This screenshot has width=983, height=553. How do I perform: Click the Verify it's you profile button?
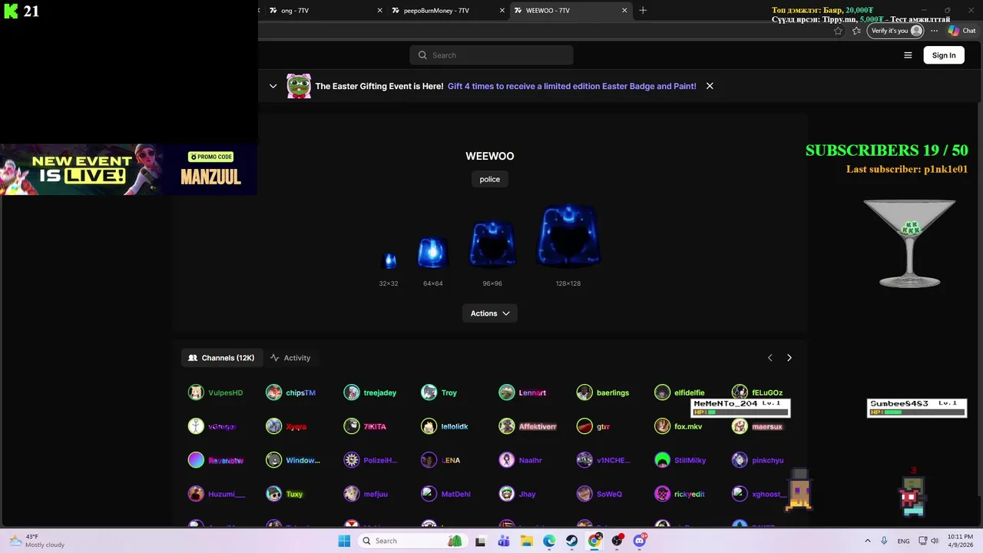pyautogui.click(x=895, y=31)
